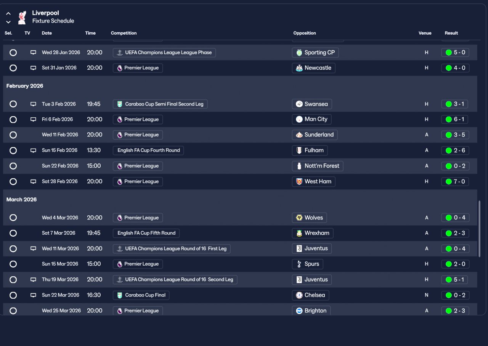The image size is (488, 346).
Task: Click the TV icon for the Carabao Cup Final
Action: point(33,295)
